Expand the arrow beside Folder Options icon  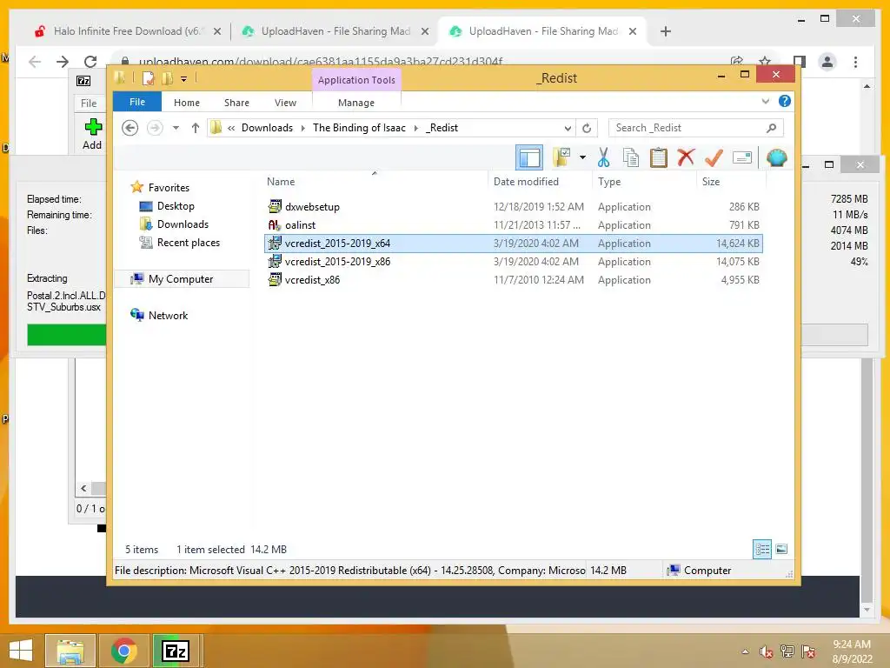(x=582, y=157)
